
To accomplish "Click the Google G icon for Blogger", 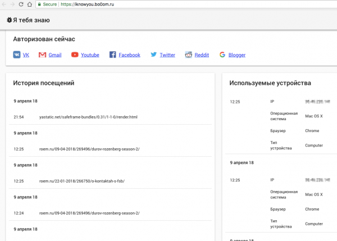I will point(222,54).
